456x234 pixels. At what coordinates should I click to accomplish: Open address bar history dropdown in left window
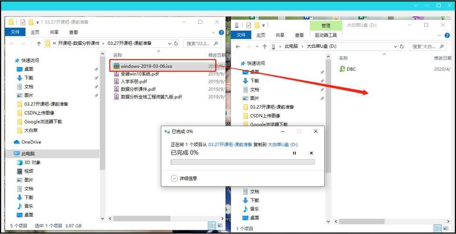[169, 44]
